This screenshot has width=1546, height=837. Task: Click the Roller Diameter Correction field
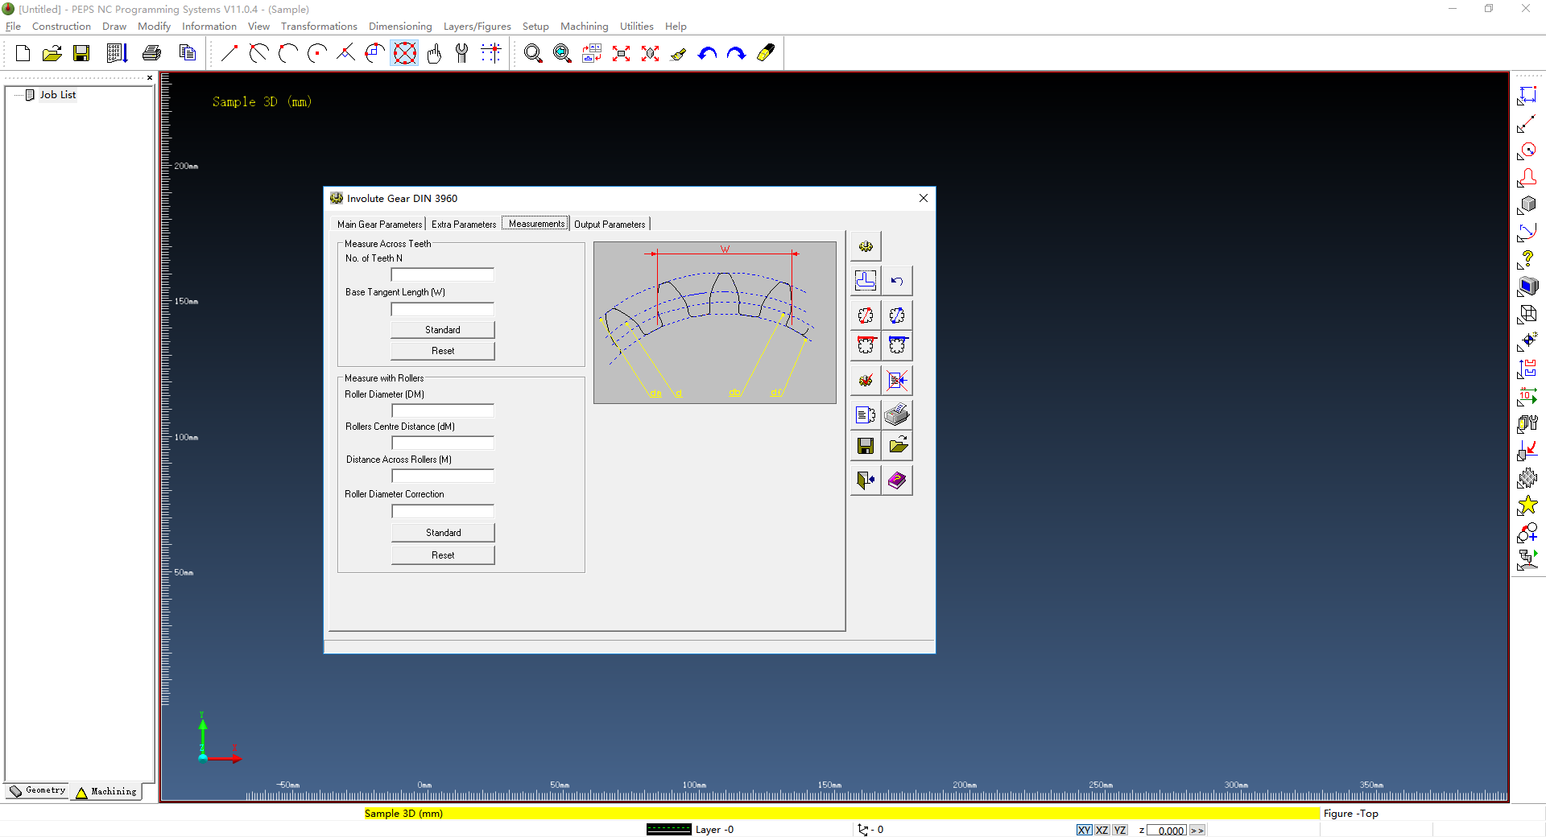click(x=443, y=512)
